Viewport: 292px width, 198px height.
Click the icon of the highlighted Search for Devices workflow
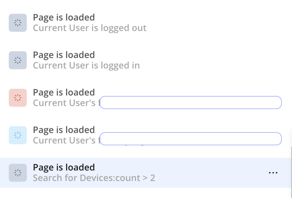(18, 173)
